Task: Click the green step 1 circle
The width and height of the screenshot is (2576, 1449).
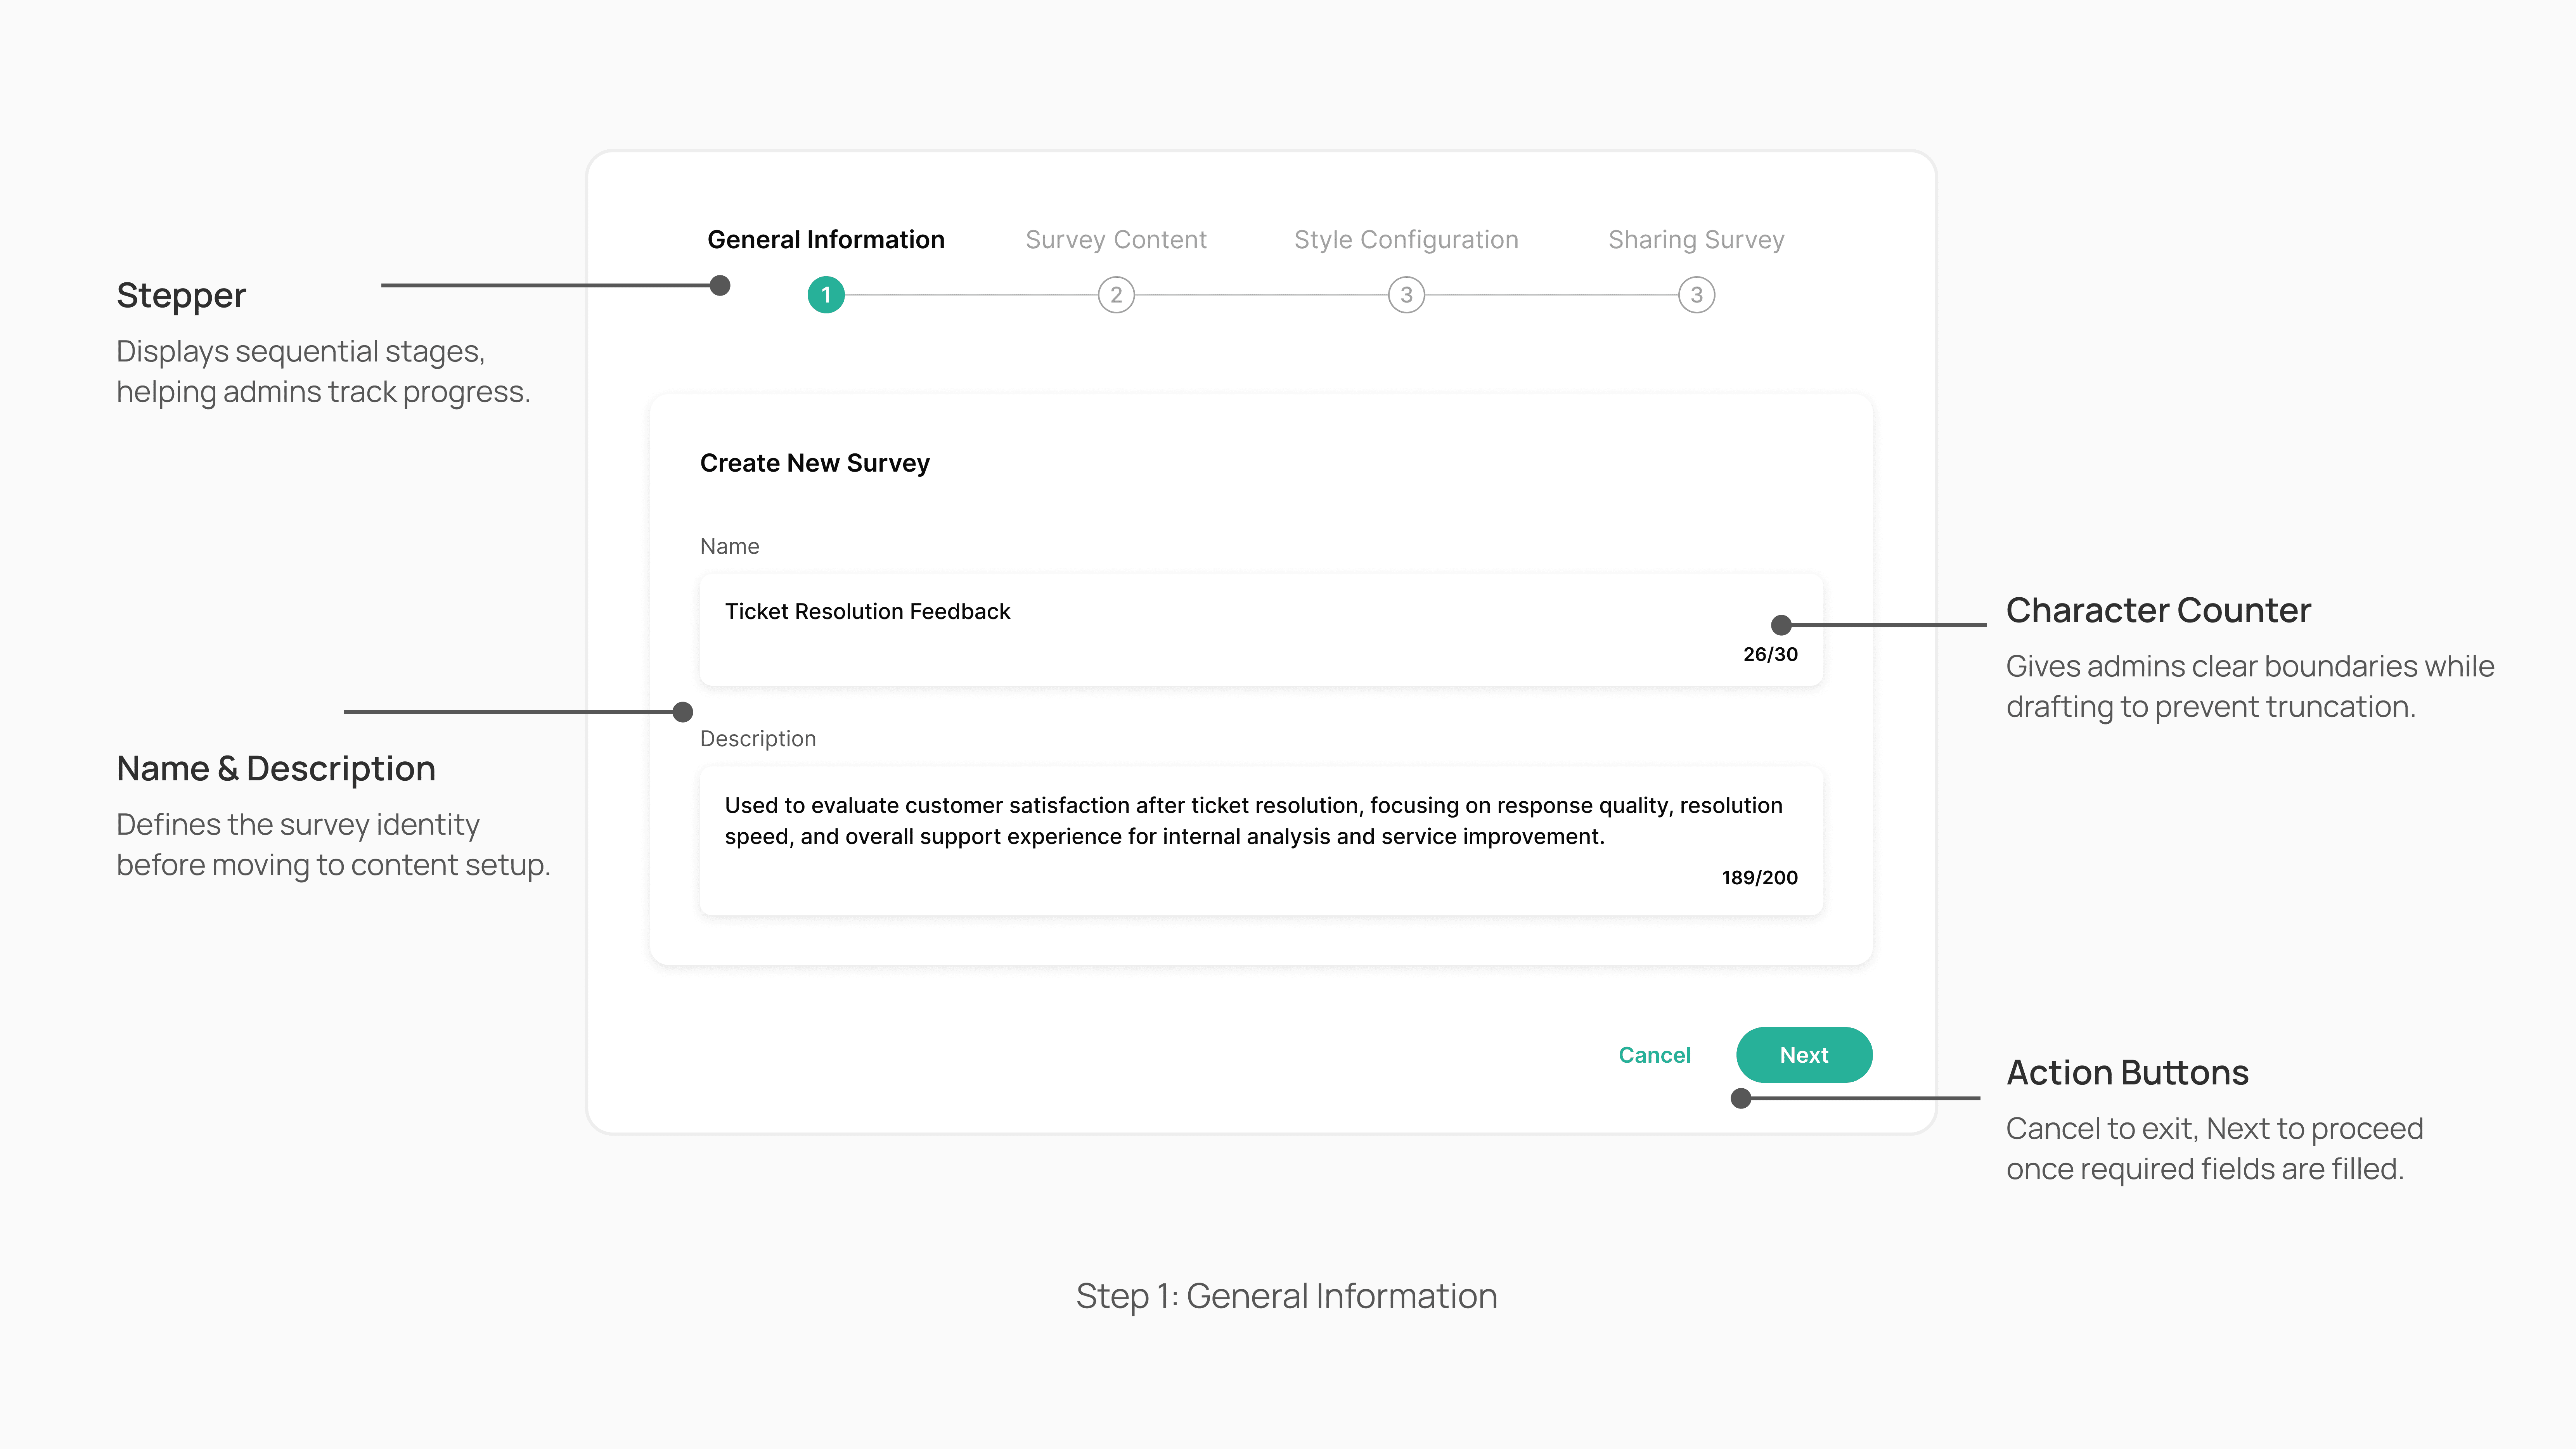Action: tap(826, 295)
